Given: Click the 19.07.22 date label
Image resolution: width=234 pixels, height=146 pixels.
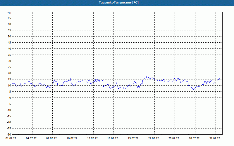Looking at the screenshot, I should (x=133, y=138).
